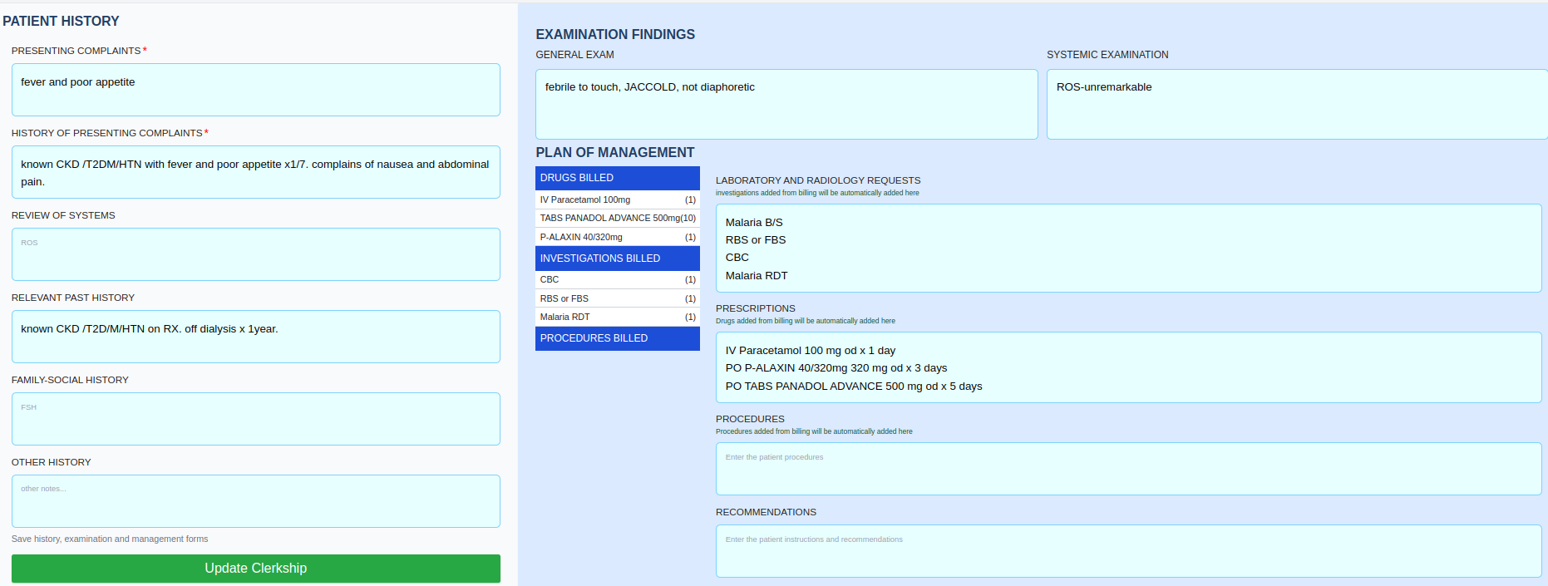1548x586 pixels.
Task: Select the P-ALAXIN 40/320mg billed row
Action: [618, 237]
